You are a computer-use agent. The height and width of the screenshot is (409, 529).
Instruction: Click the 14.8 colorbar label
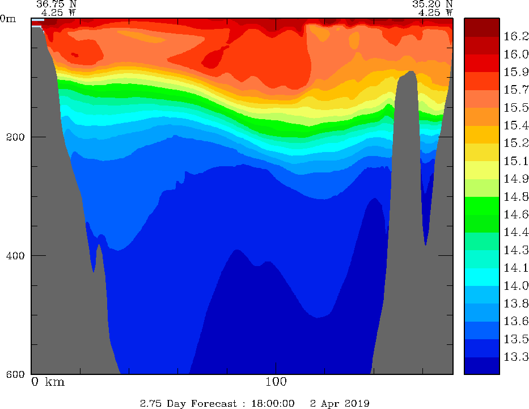point(516,197)
